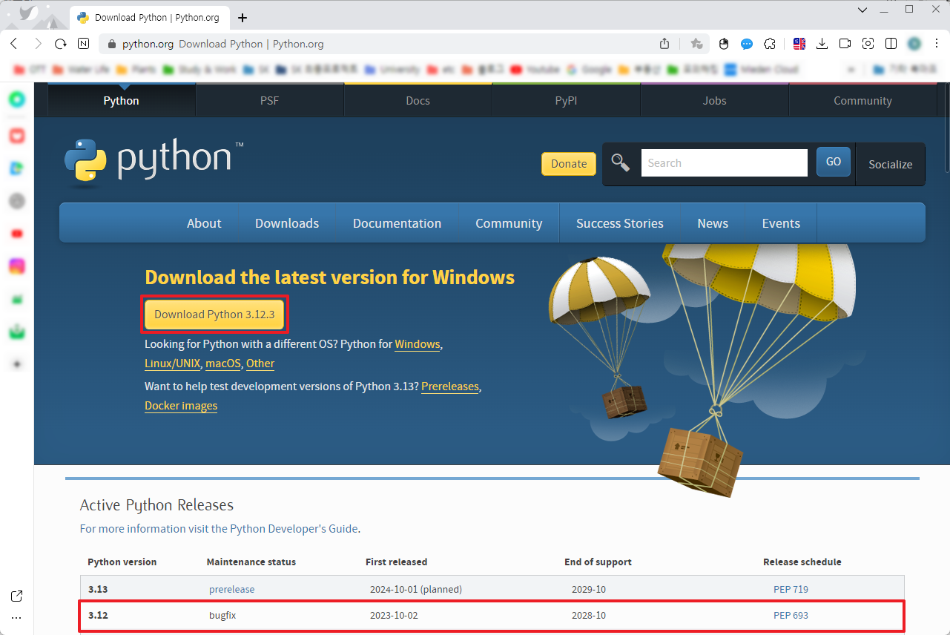View site info via the padlock icon
This screenshot has height=635, width=950.
[x=112, y=44]
